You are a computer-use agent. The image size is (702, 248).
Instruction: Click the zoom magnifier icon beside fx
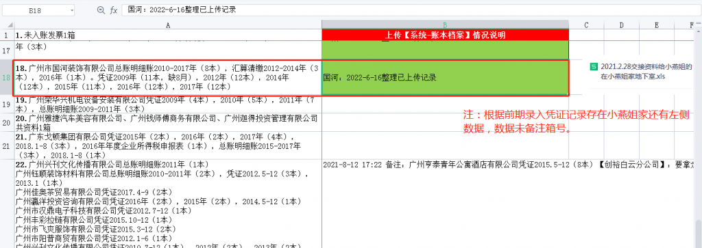click(101, 10)
